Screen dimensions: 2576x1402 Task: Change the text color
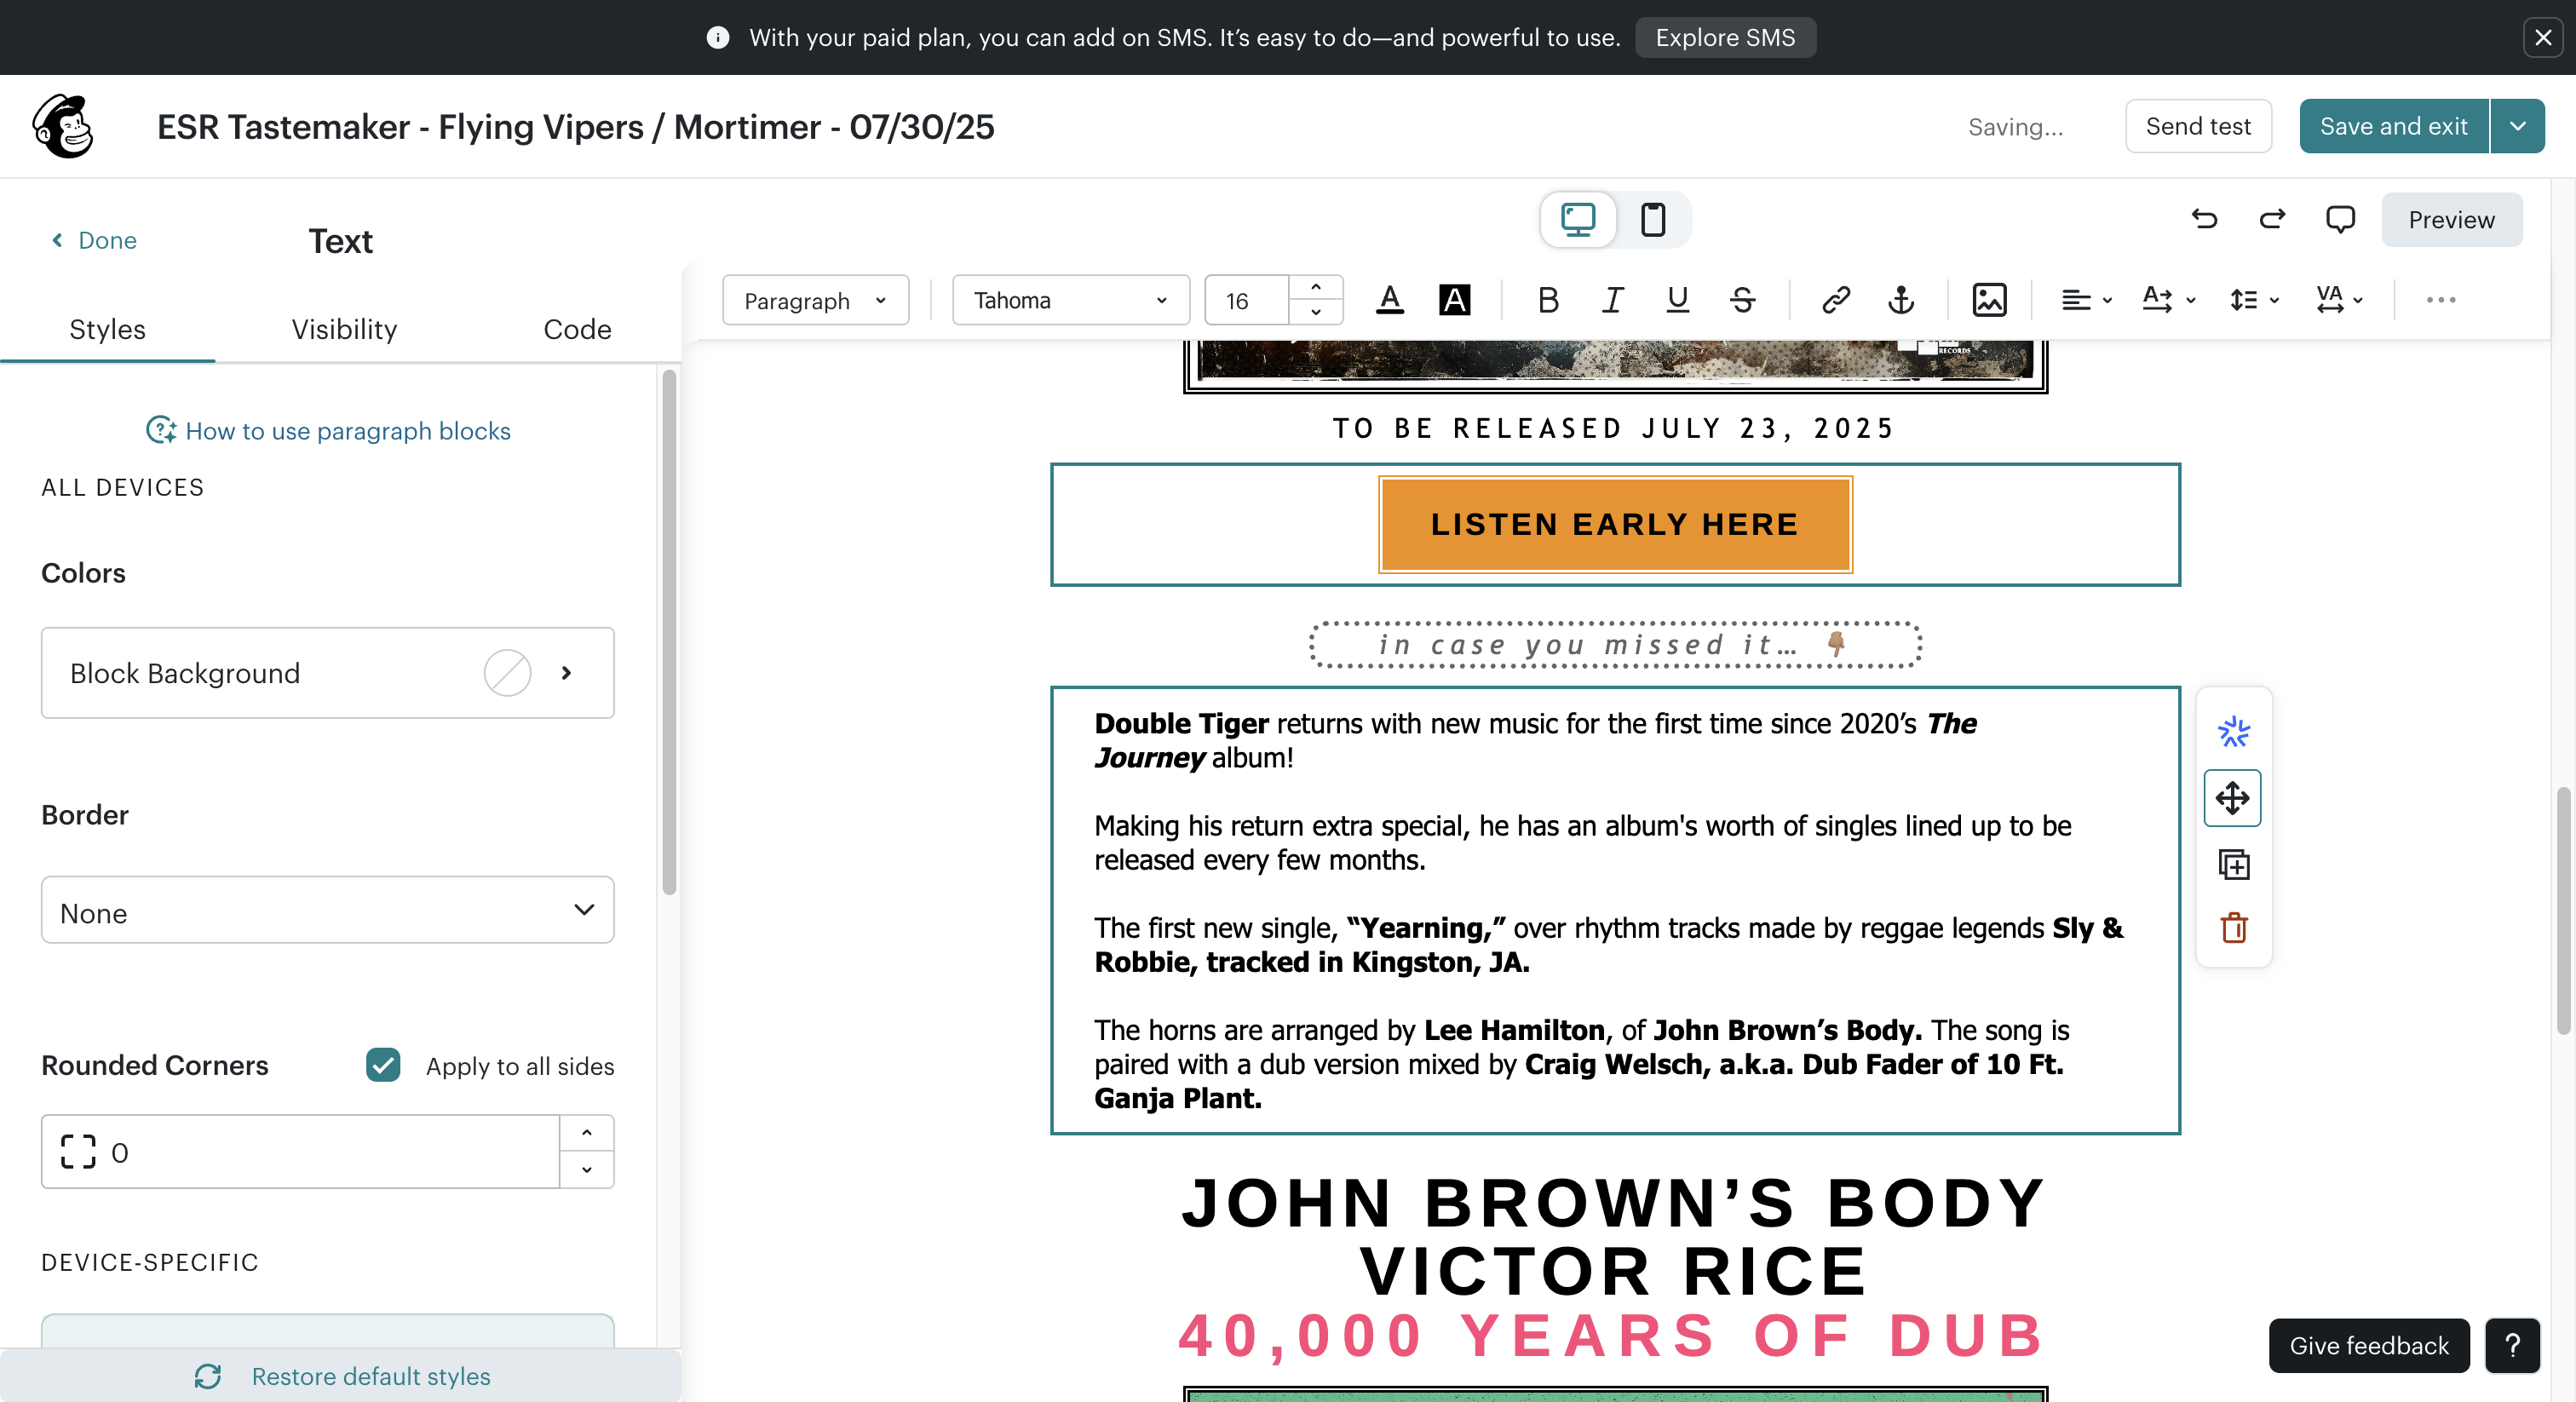(1390, 300)
